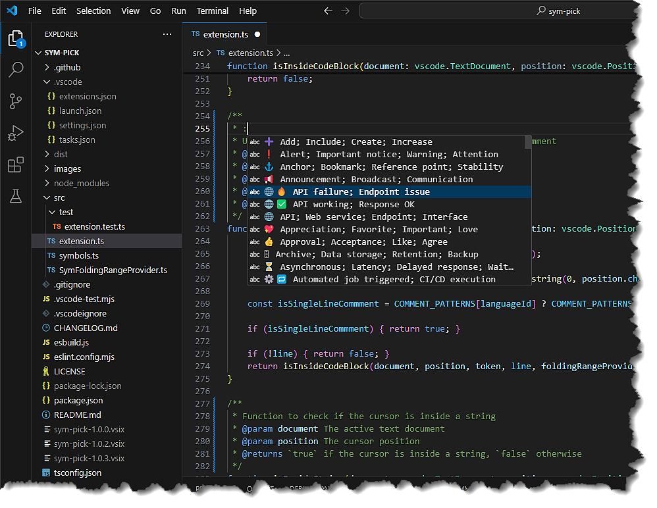Open the Terminal menu
The width and height of the screenshot is (657, 508).
[x=213, y=11]
